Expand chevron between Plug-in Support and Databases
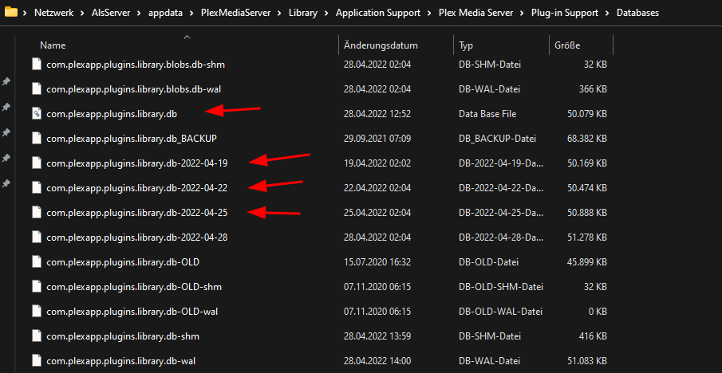The height and width of the screenshot is (373, 722). [608, 13]
